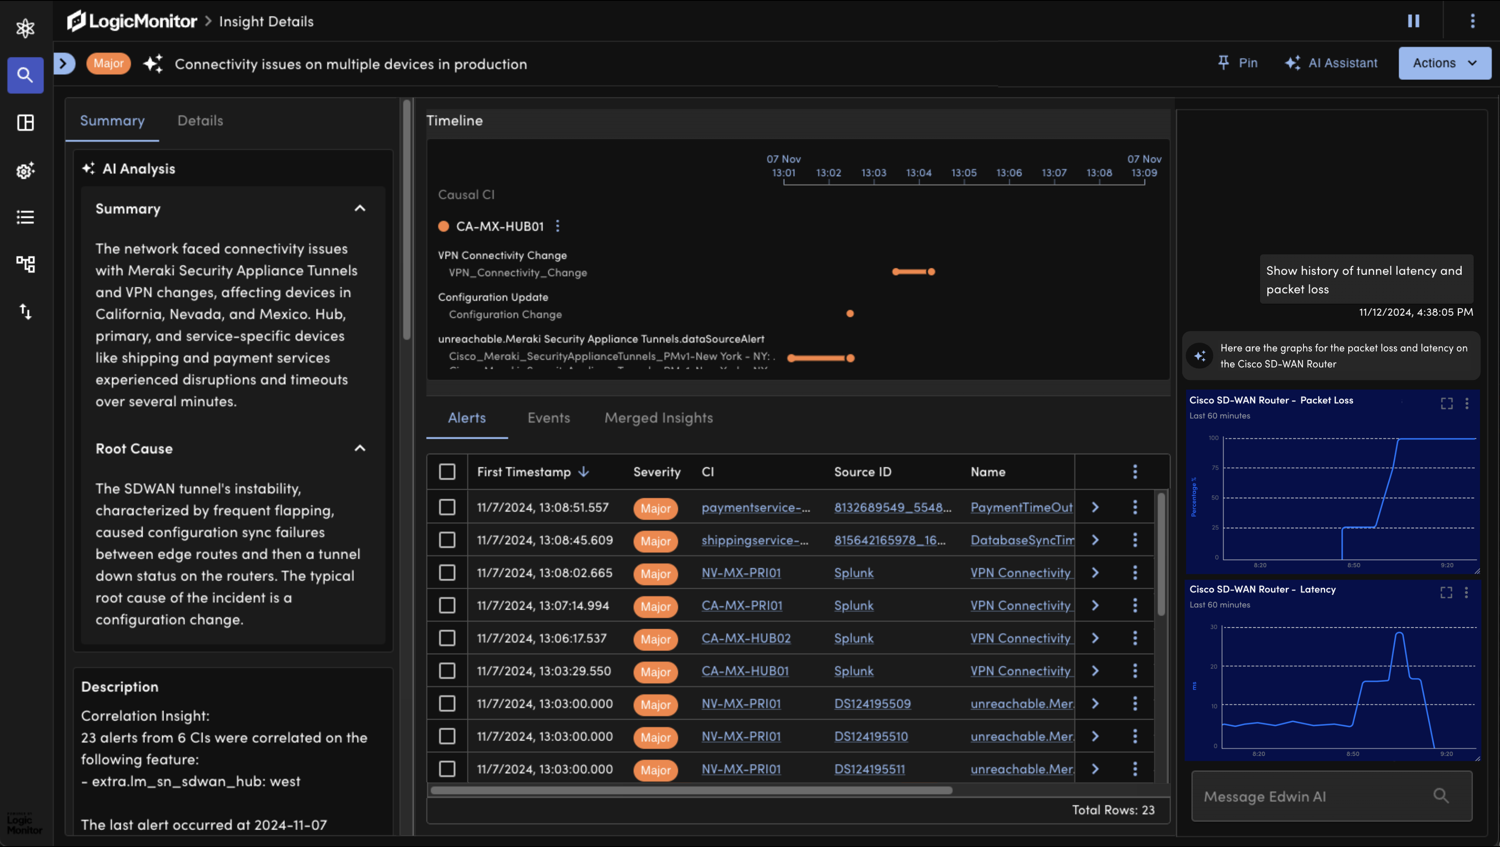
Task: Click the LogicMonitor logo
Action: [132, 22]
